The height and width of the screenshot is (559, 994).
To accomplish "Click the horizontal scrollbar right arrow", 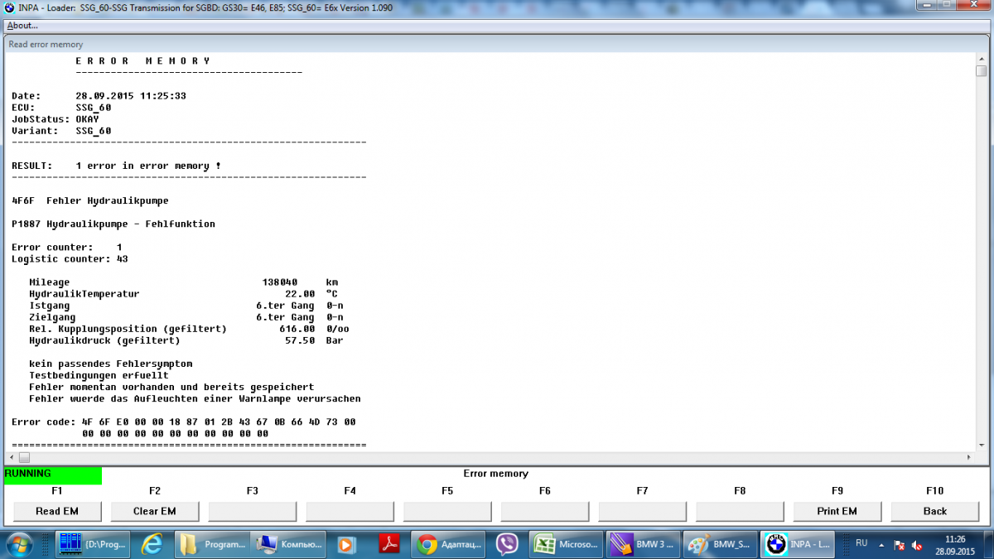I will coord(969,457).
